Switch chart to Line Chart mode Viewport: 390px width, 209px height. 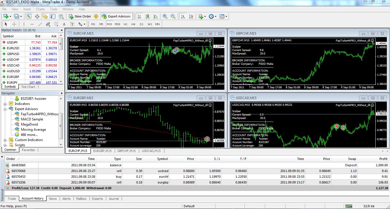point(156,16)
